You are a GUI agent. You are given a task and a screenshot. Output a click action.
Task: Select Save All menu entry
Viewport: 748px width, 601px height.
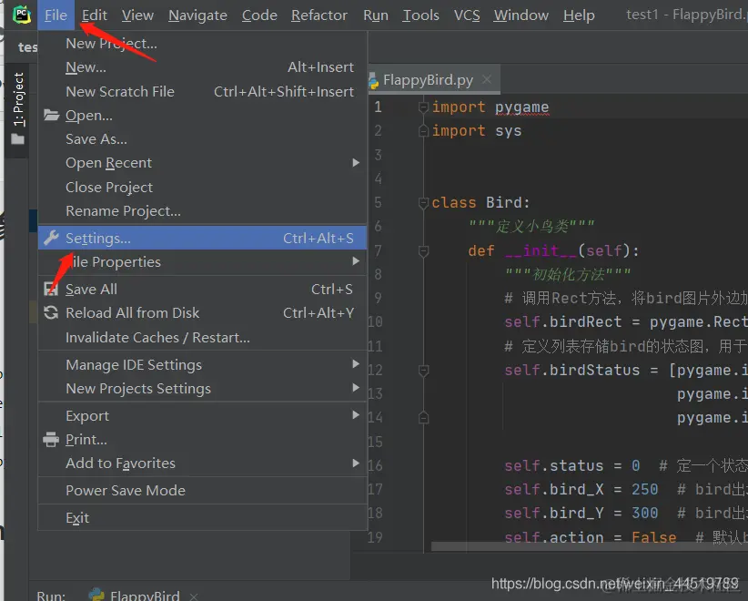click(202, 289)
